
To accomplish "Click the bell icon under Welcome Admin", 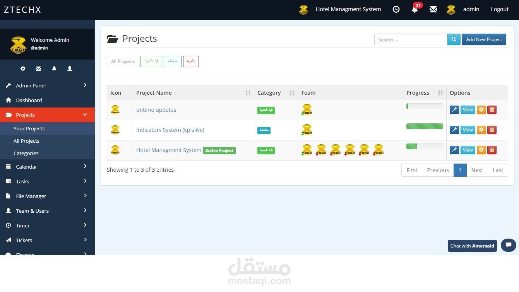I will (x=54, y=68).
